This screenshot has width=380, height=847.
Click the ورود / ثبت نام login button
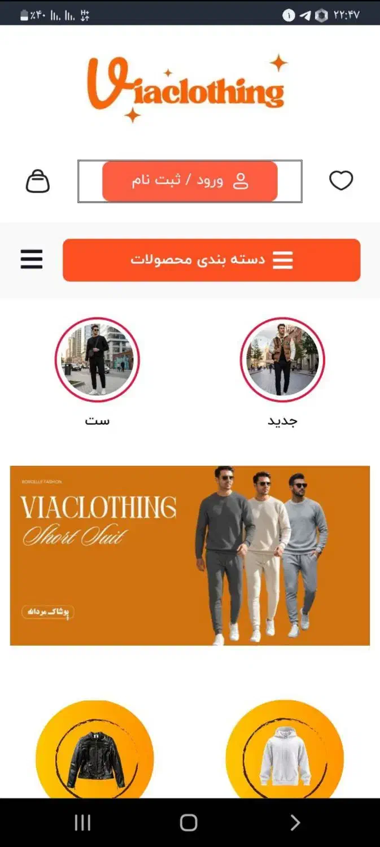(190, 181)
